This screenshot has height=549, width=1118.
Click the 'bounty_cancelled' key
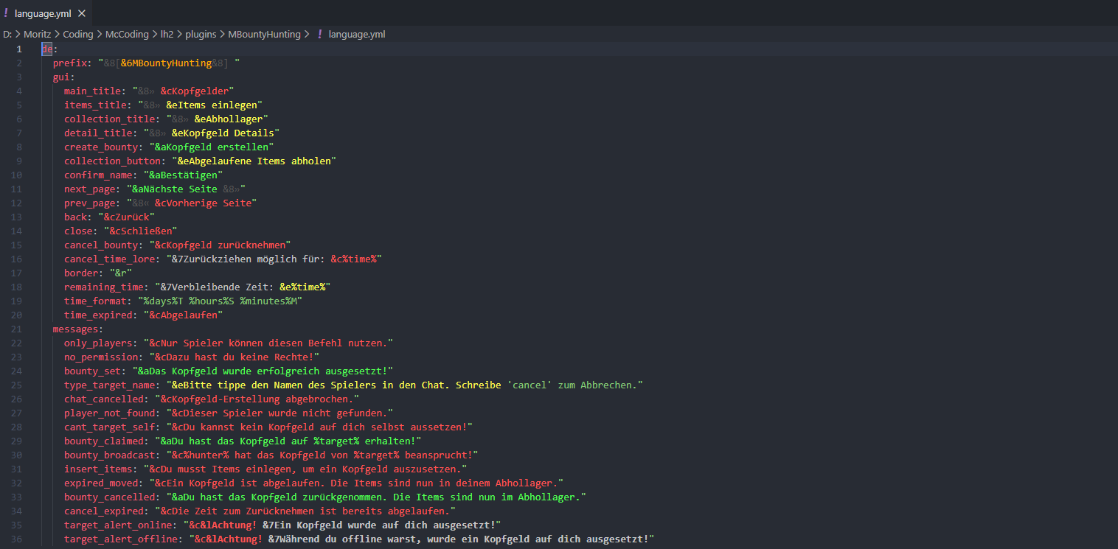pyautogui.click(x=109, y=497)
